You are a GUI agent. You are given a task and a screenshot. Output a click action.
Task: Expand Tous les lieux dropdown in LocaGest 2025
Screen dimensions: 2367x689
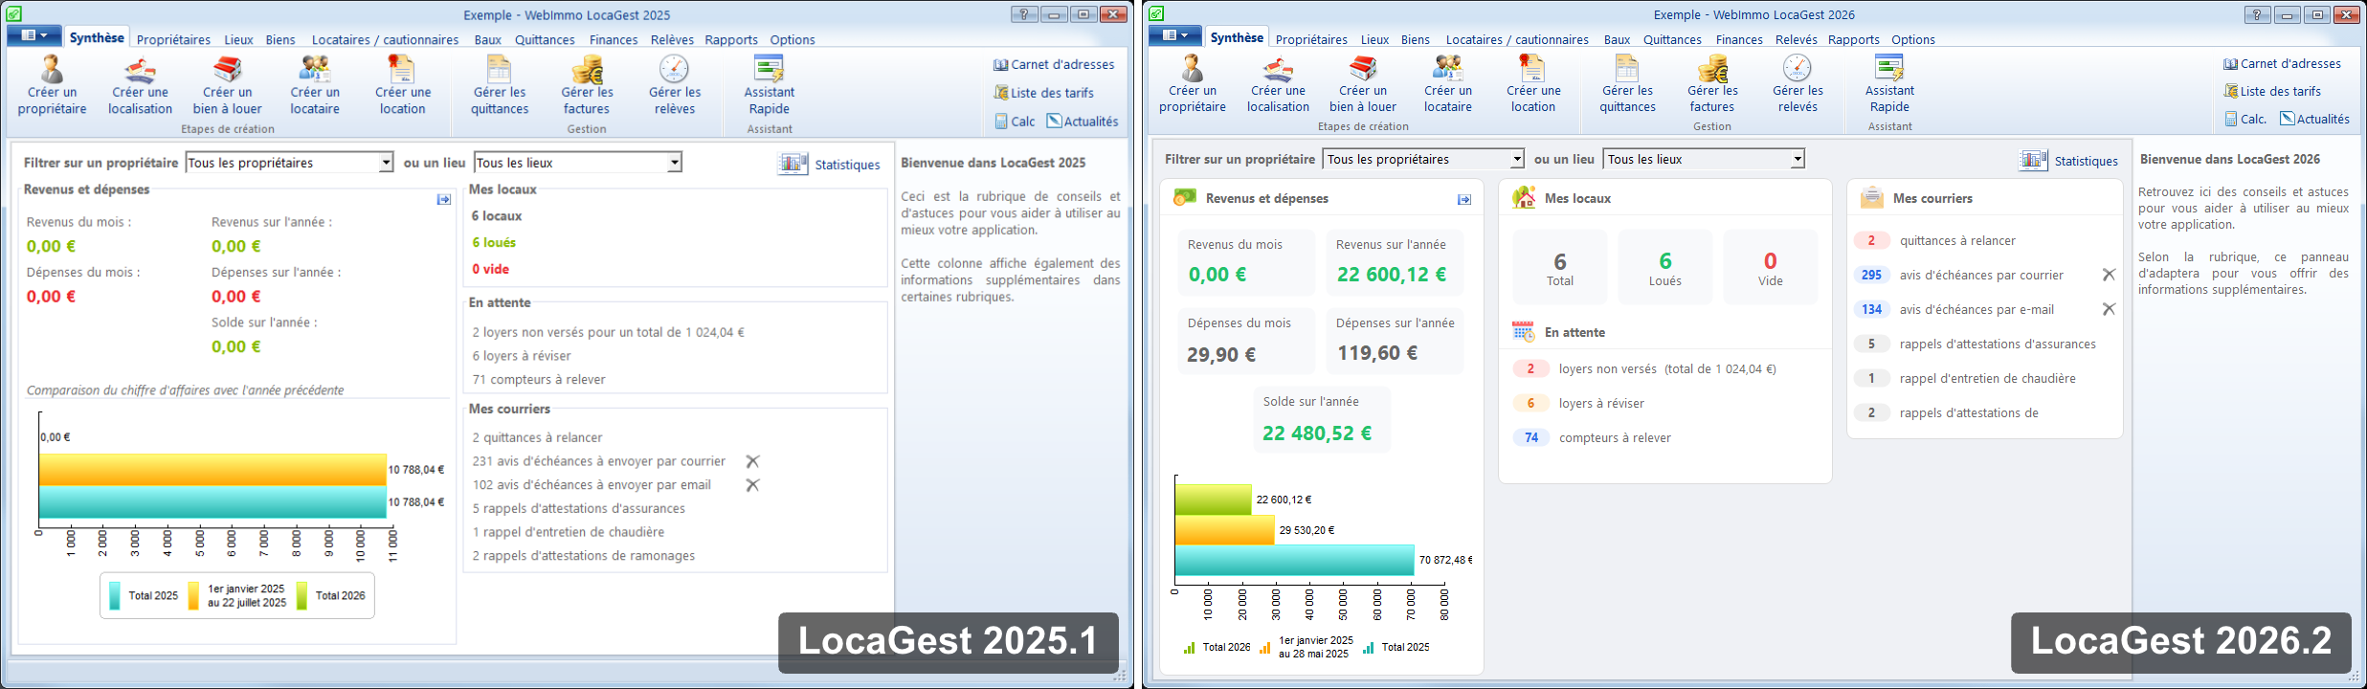[x=675, y=163]
